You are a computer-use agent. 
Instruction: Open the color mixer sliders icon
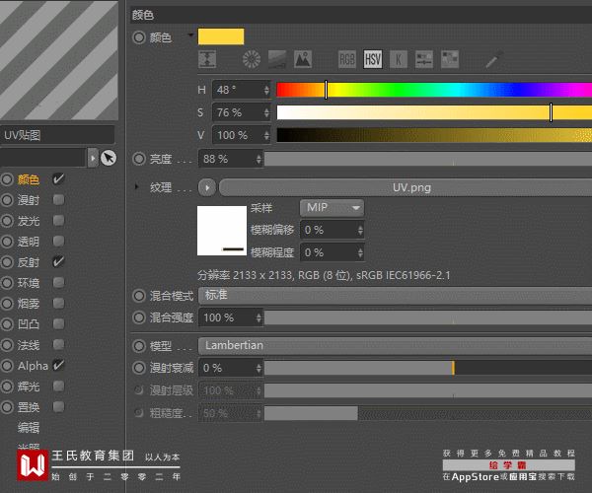pos(424,59)
